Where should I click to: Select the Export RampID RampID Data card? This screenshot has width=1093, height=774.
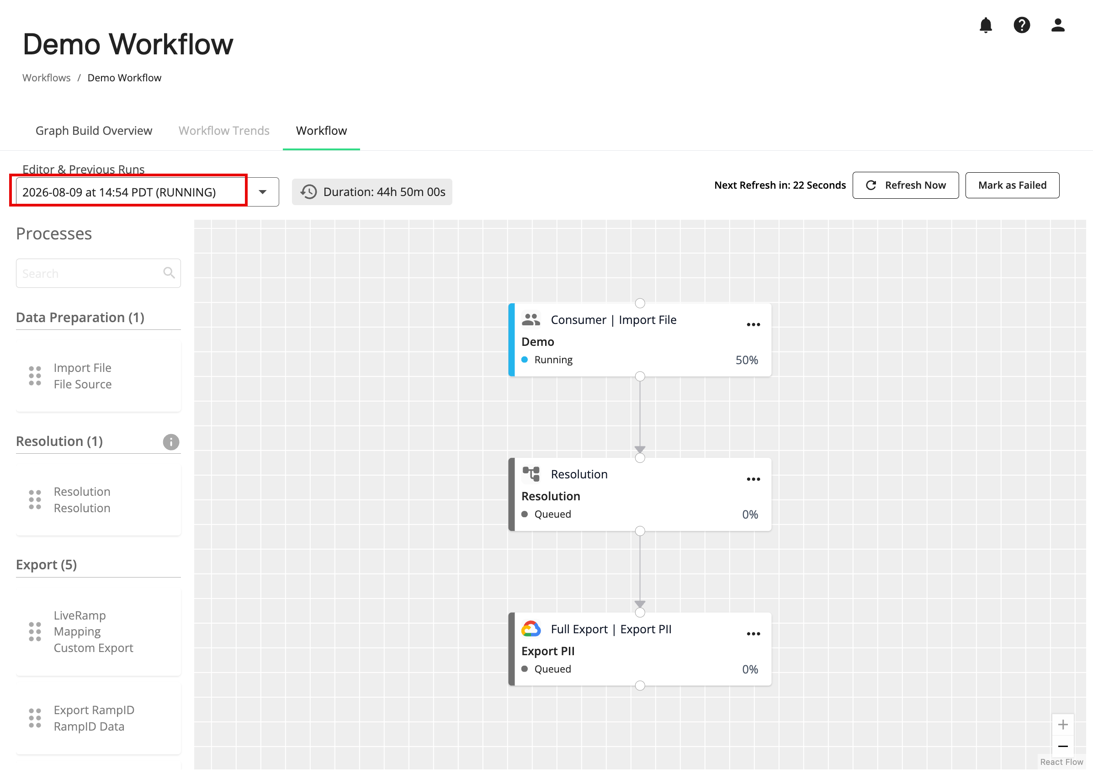point(98,718)
